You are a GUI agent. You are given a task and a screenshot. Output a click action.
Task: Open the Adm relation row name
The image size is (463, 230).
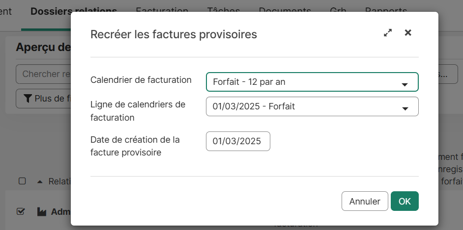61,212
